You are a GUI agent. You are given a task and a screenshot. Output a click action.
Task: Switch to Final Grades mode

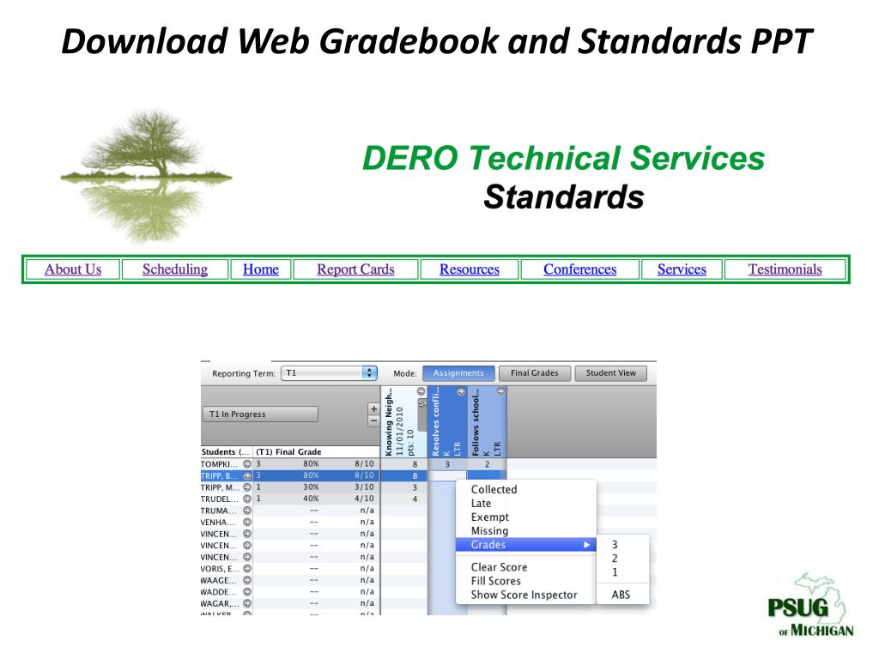tap(534, 373)
